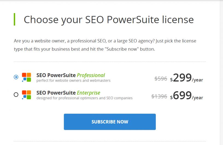Click the green italic 'Enterprise' word
Viewport: 223px width, 145px height.
(89, 93)
